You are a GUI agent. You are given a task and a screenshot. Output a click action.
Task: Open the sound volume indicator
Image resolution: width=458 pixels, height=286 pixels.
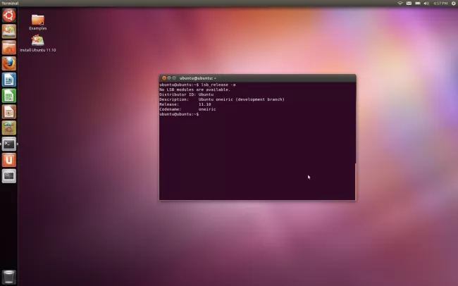tap(426, 4)
